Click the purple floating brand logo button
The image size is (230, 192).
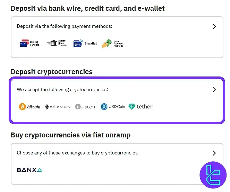click(213, 175)
